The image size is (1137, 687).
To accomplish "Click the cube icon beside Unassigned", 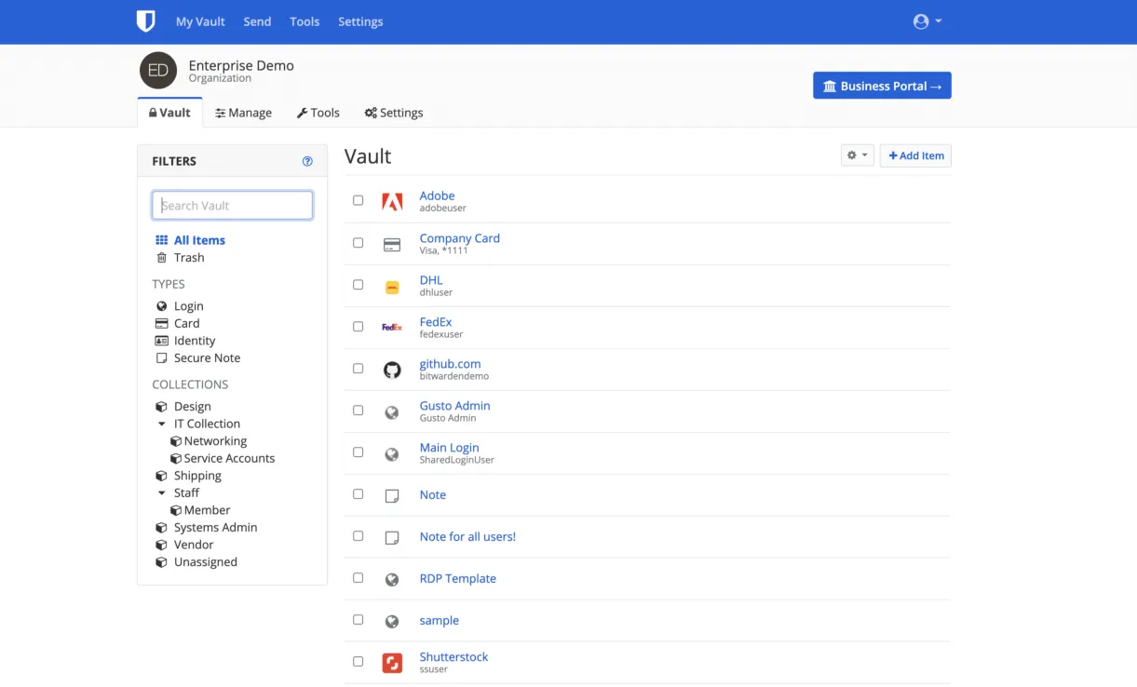I will pos(161,562).
